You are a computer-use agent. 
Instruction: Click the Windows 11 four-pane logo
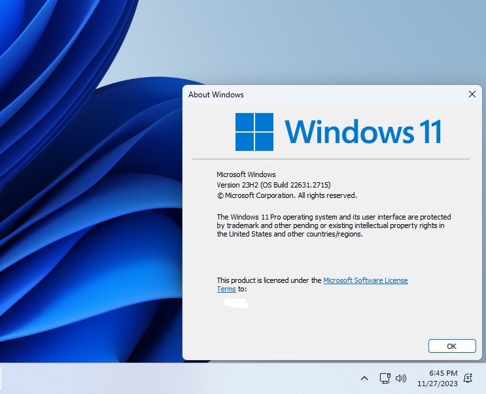point(254,132)
